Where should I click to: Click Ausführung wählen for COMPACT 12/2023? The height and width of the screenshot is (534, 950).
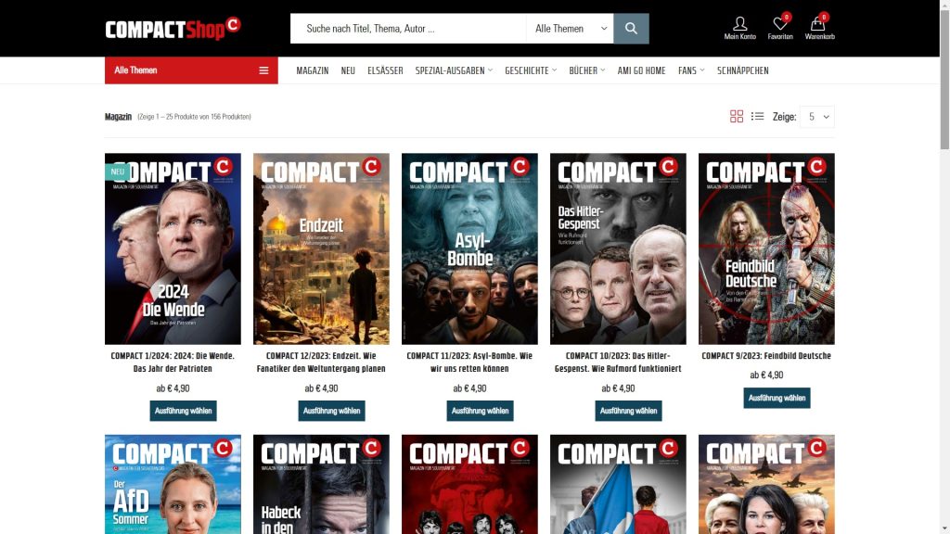click(x=331, y=411)
